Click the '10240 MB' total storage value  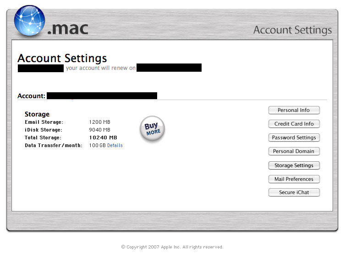pos(103,138)
